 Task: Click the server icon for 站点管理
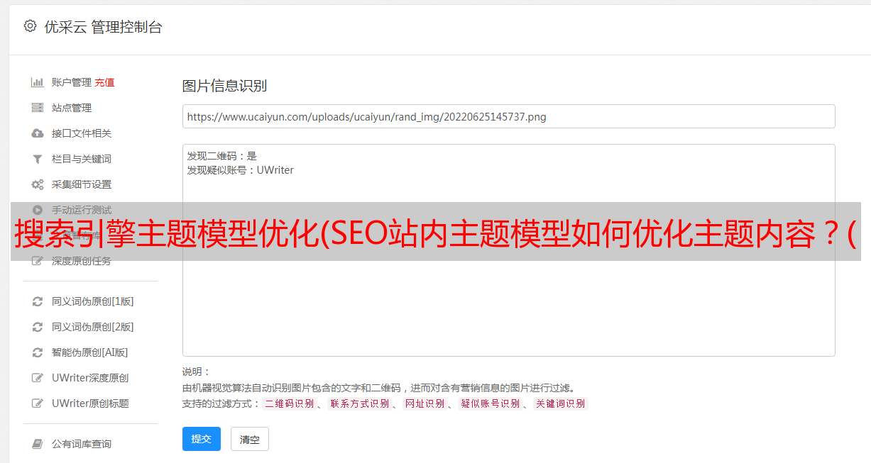pyautogui.click(x=38, y=108)
